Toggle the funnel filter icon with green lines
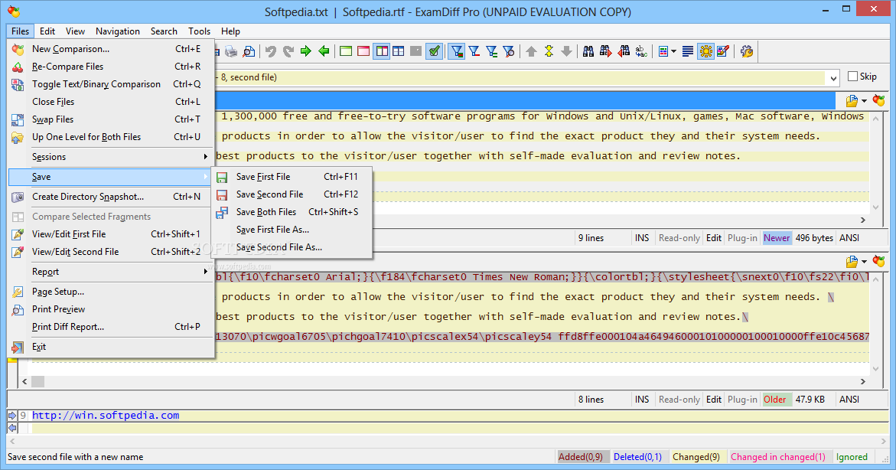 point(491,51)
